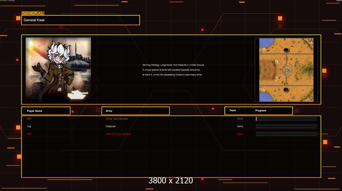Click the General Kwai character portrait

(x=58, y=70)
